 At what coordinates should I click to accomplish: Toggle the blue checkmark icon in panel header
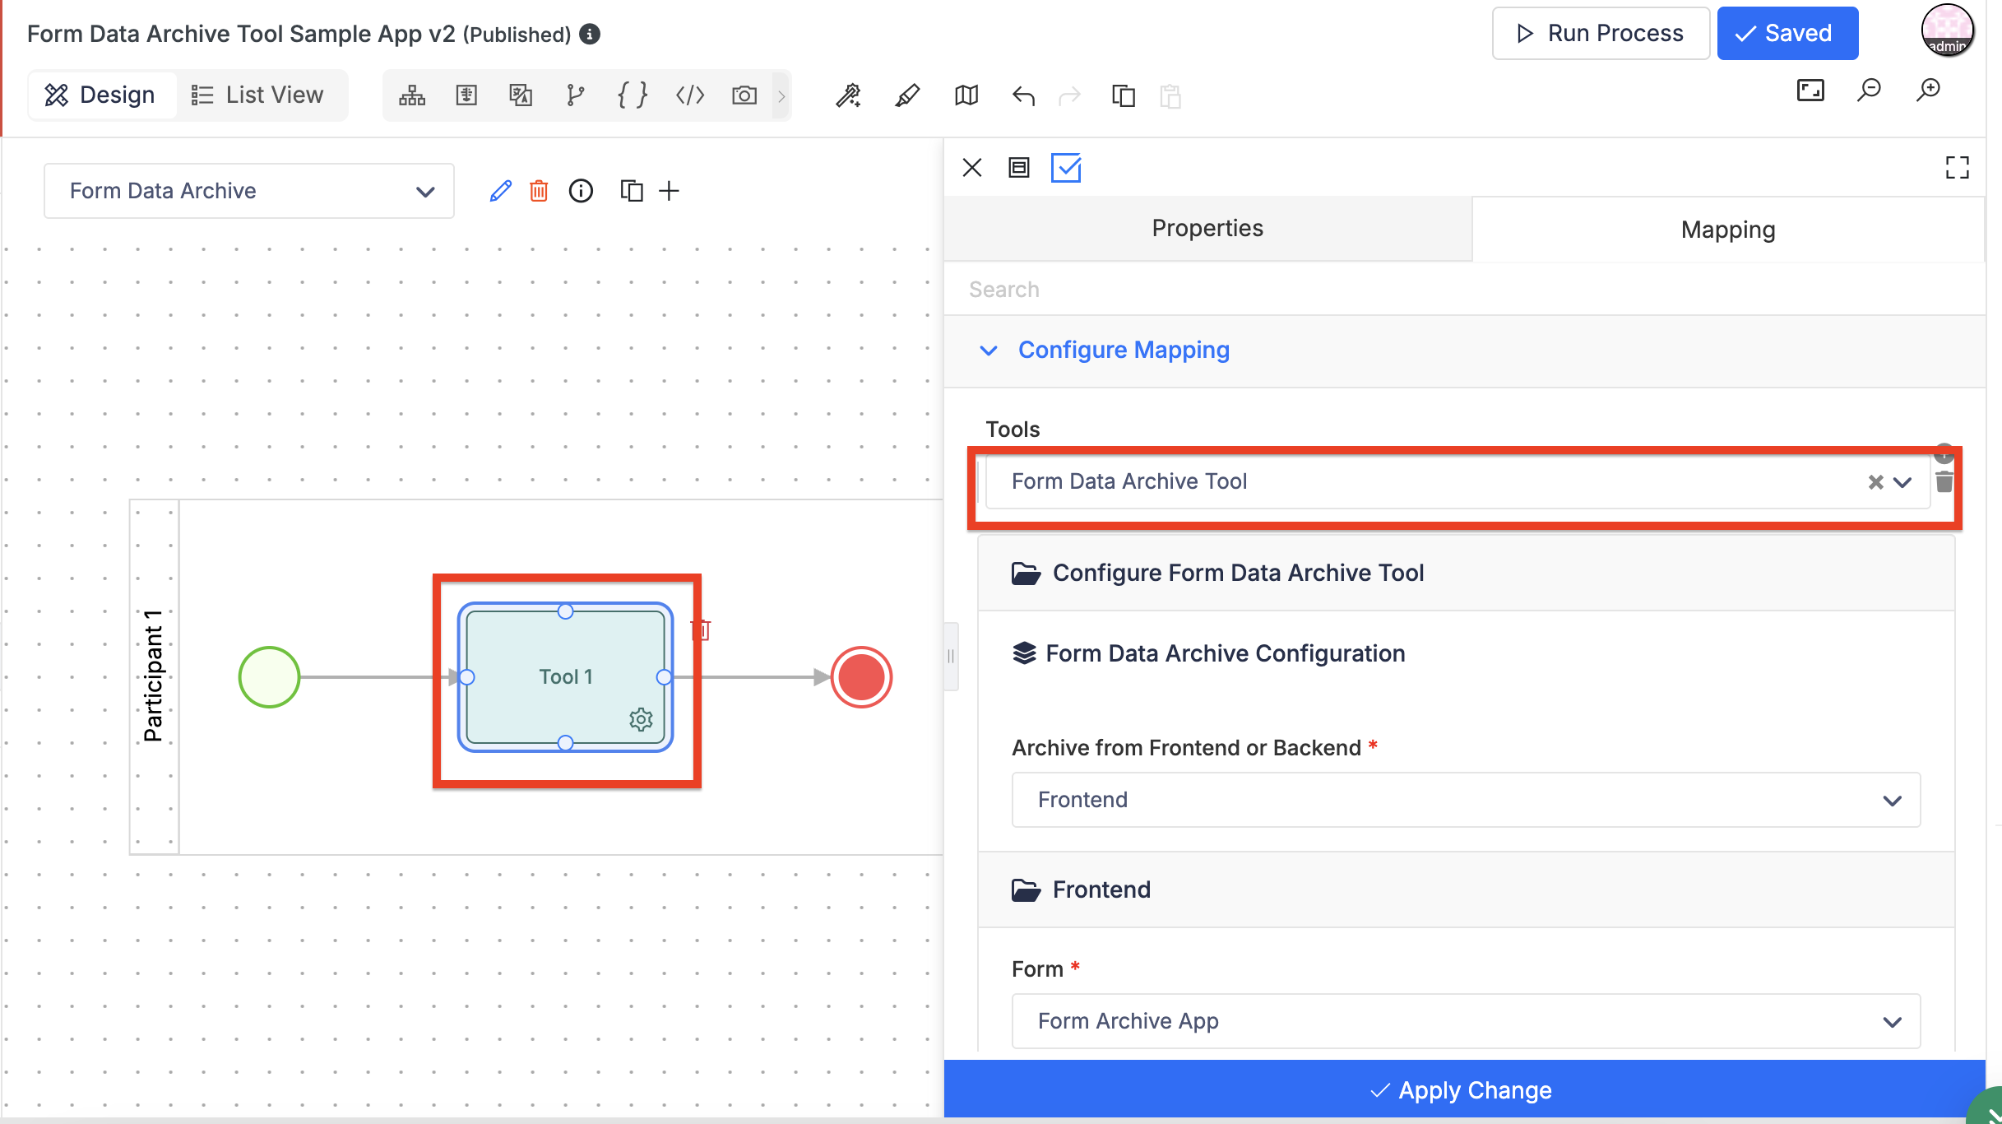click(x=1066, y=168)
